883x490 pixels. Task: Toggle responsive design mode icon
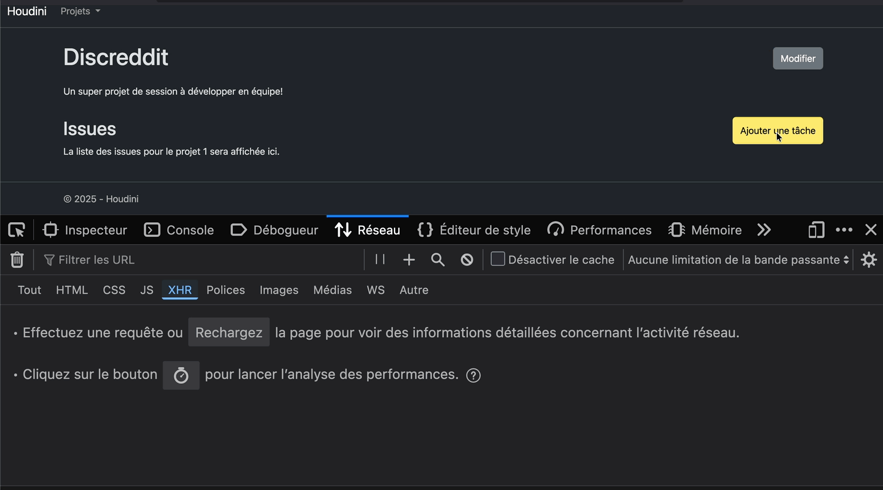816,230
